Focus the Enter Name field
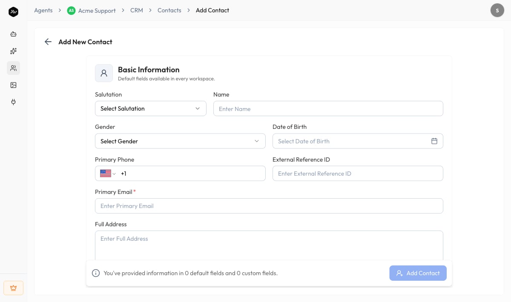The width and height of the screenshot is (511, 302). [x=328, y=108]
